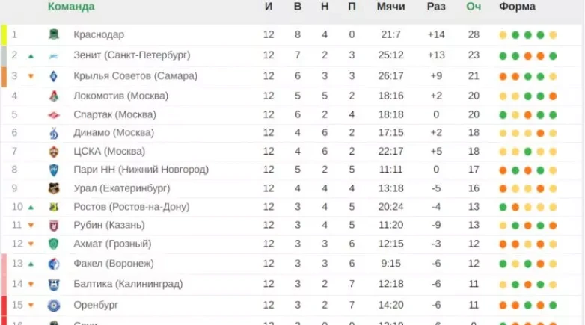Click Fakel's first green form dot
The height and width of the screenshot is (325, 585).
(503, 264)
